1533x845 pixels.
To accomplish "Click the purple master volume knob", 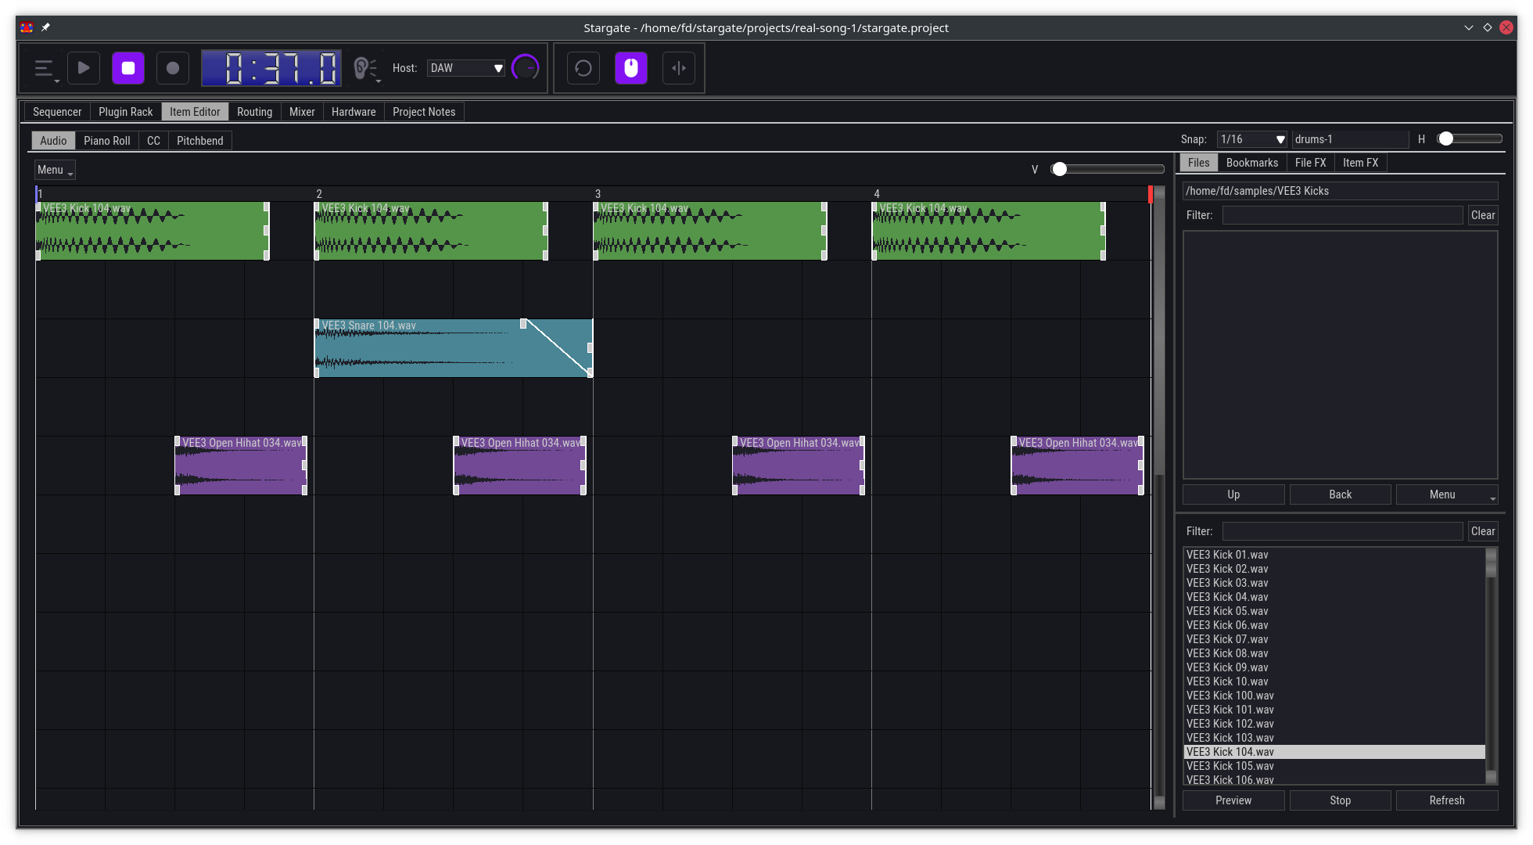I will (x=525, y=68).
